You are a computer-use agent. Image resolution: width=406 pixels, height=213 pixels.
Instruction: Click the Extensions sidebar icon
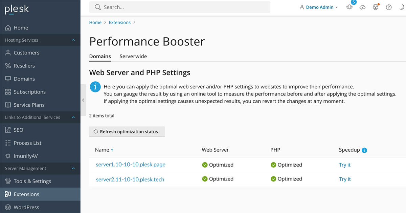point(8,194)
